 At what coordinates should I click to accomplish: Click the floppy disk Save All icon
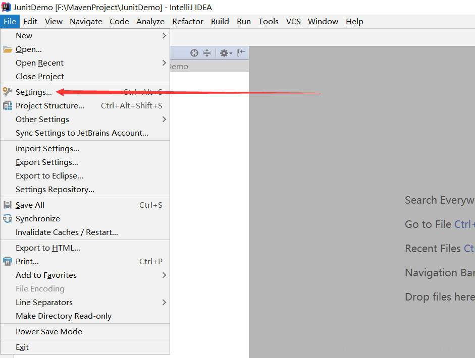(x=8, y=205)
